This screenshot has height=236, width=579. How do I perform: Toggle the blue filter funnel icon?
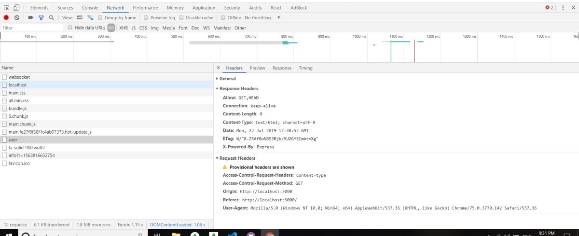click(x=41, y=18)
